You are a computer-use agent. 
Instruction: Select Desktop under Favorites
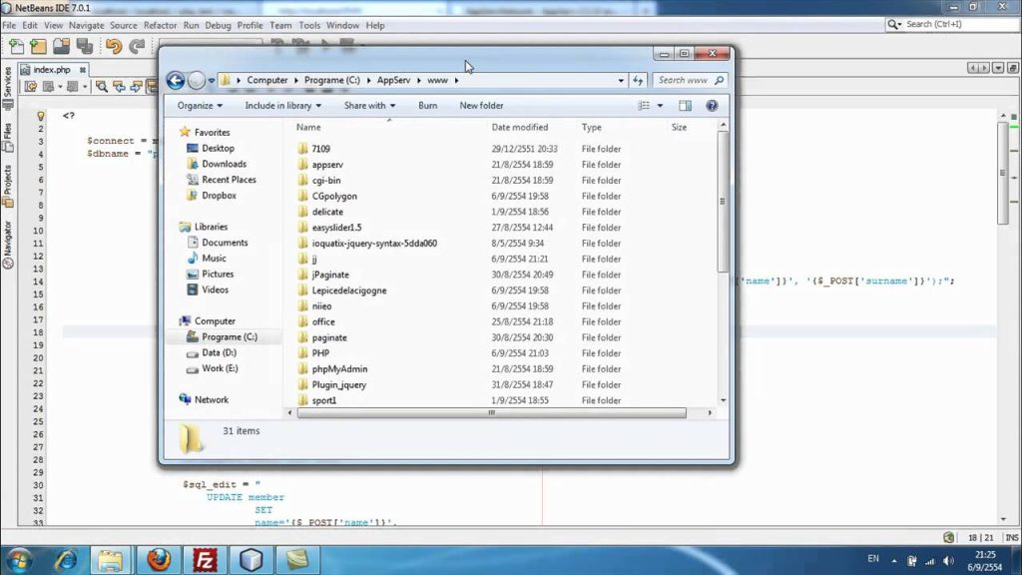click(x=218, y=148)
